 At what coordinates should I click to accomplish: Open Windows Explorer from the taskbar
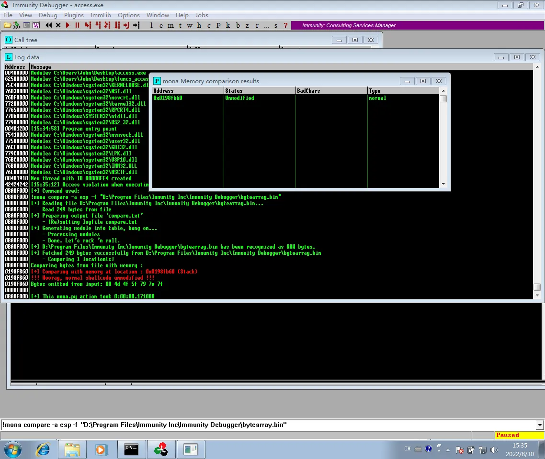click(72, 449)
